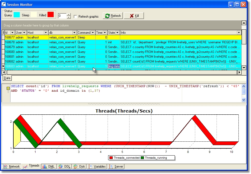Click the Threads_connected legend entry
The height and width of the screenshot is (174, 251).
tap(124, 158)
